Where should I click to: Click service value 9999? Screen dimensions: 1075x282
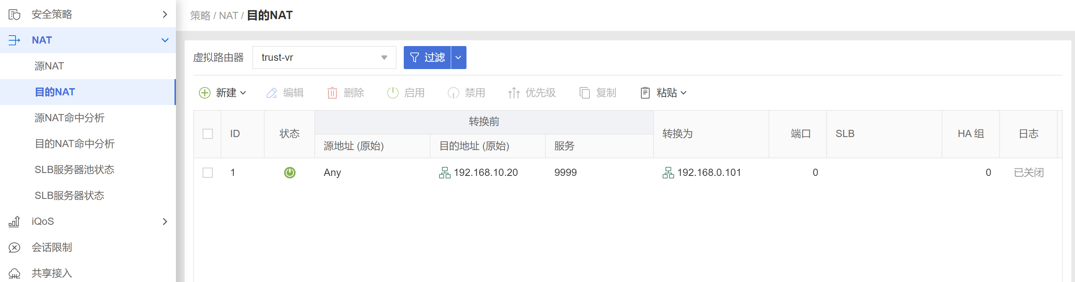[x=566, y=172]
